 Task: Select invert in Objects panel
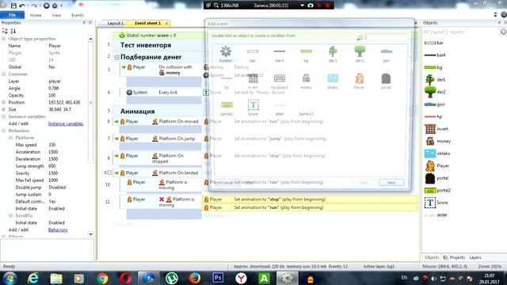436,129
